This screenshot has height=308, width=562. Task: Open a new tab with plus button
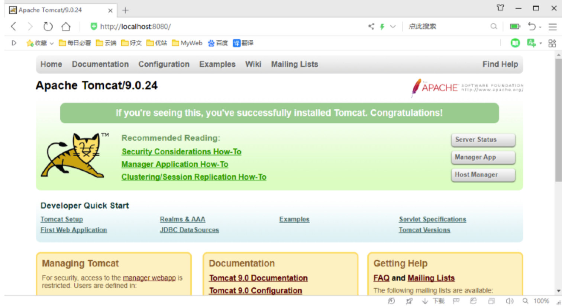point(125,10)
